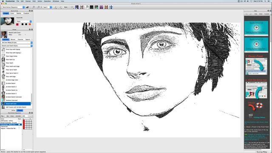
Task: Switch to the Recent presets tab
Action: pos(13,40)
